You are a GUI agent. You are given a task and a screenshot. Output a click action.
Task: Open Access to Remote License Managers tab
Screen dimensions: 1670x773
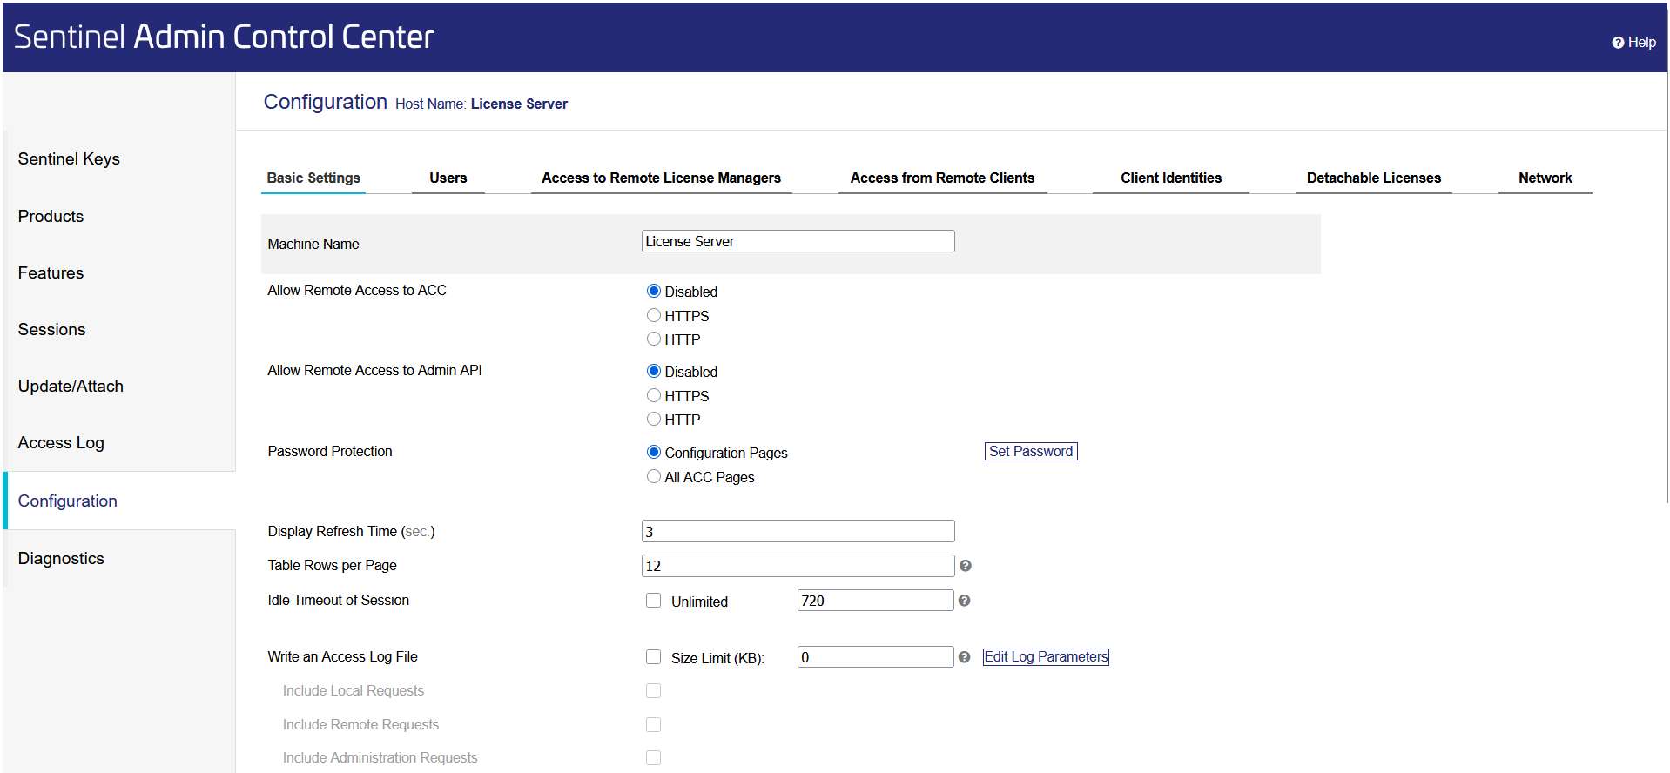pyautogui.click(x=661, y=178)
